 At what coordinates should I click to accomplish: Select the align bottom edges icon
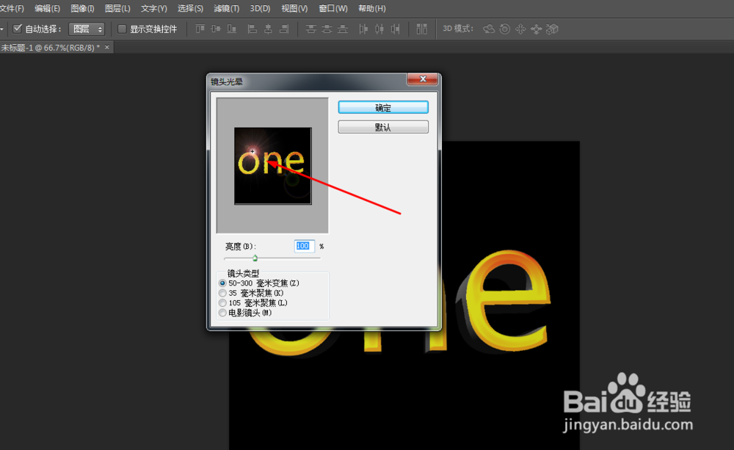point(232,29)
